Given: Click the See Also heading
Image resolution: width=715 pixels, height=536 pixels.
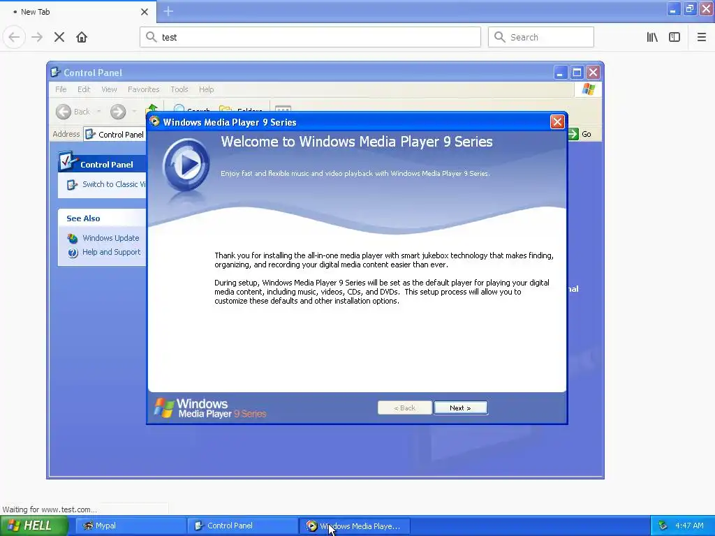Looking at the screenshot, I should (84, 218).
